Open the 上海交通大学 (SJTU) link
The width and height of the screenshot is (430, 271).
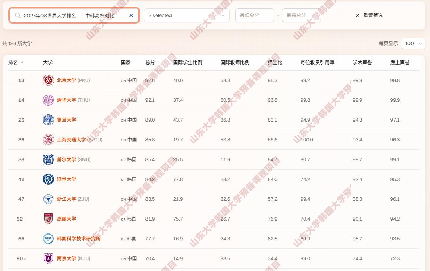pyautogui.click(x=80, y=140)
